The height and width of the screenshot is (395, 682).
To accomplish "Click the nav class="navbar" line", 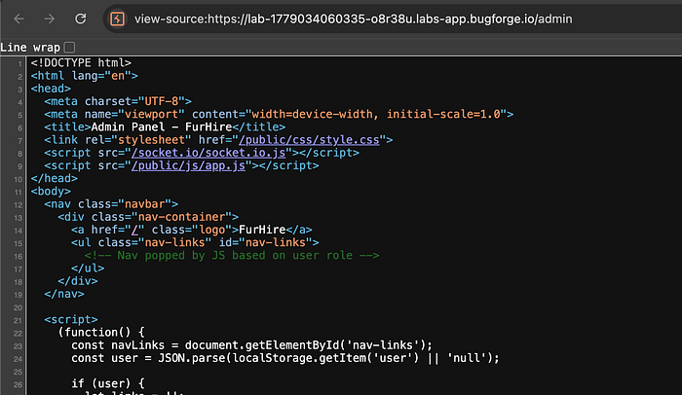I will coord(111,204).
